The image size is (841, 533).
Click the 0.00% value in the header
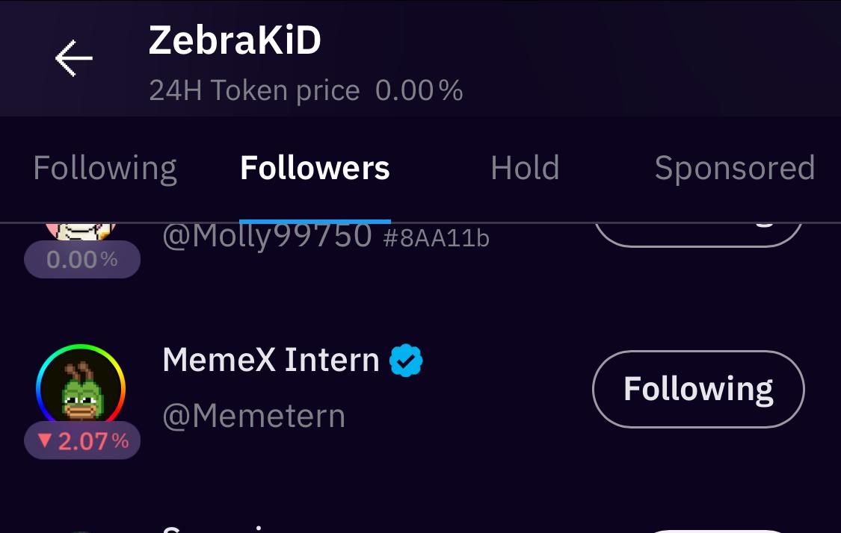click(419, 91)
